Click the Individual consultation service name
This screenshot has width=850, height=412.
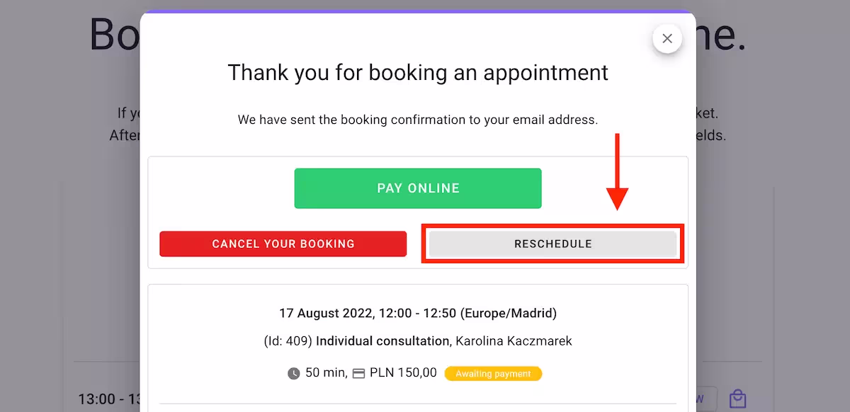tap(382, 341)
